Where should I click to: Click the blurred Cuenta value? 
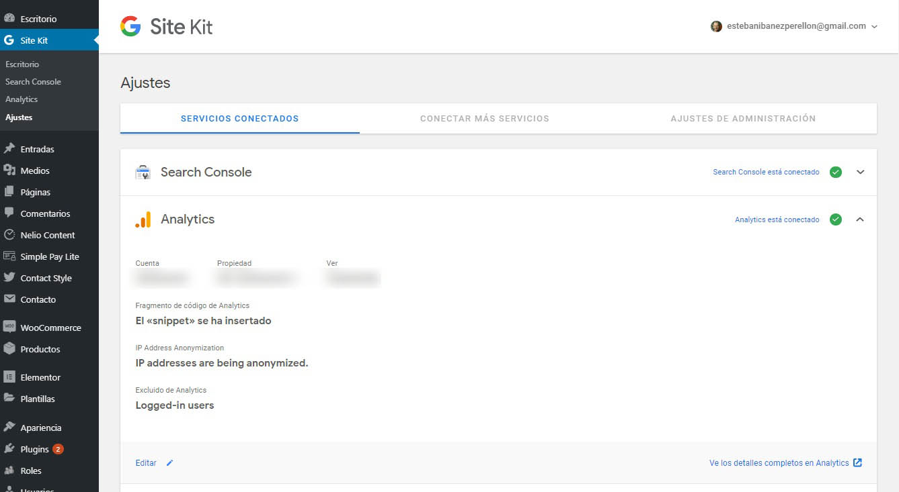click(161, 277)
